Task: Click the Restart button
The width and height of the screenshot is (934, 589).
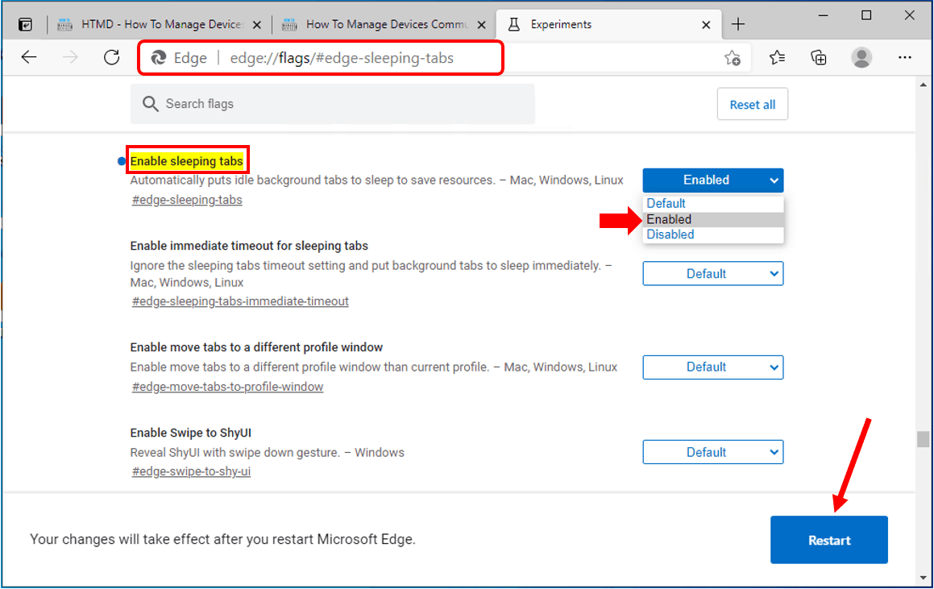Action: [828, 540]
